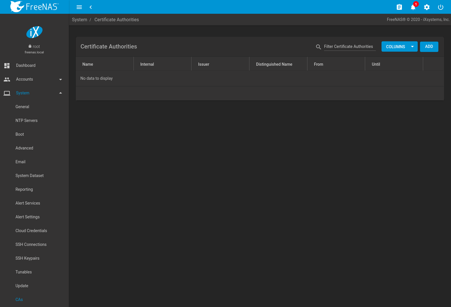Click System breadcrumb link
Screen dimensions: 451x307
[x=80, y=20]
